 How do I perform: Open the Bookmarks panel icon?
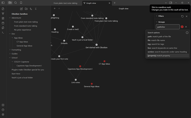coord(21,3)
